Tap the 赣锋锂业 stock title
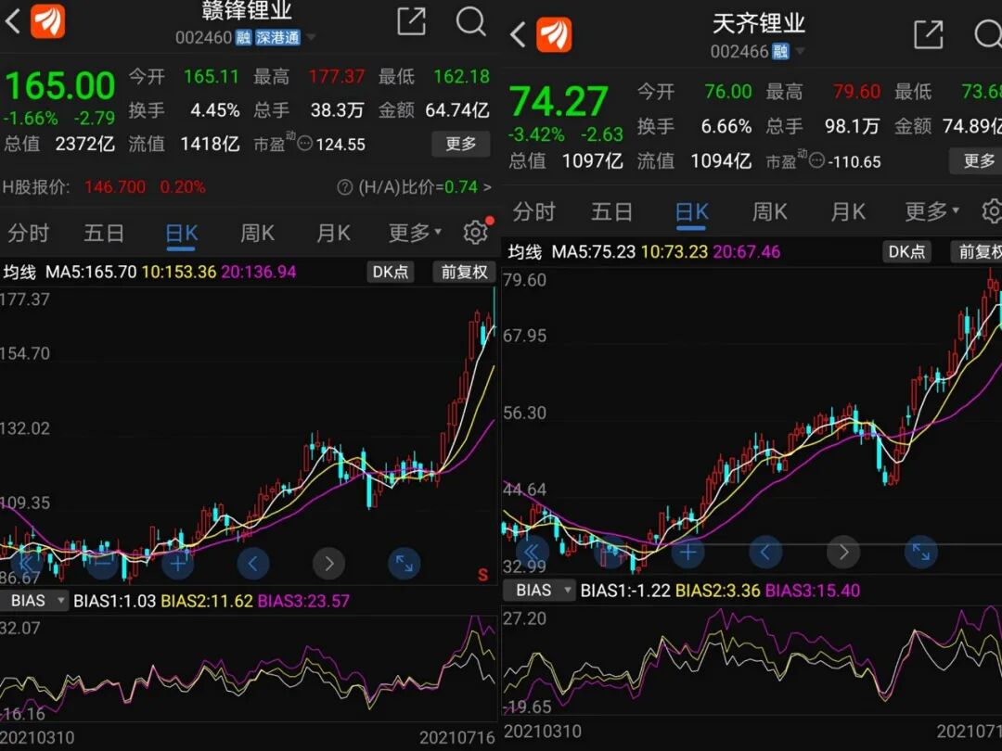The width and height of the screenshot is (1002, 751). point(247,10)
